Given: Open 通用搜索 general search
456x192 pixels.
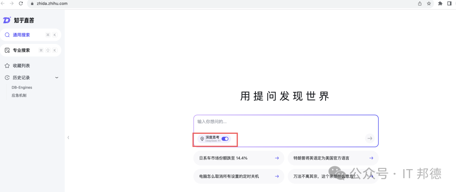Looking at the screenshot, I should pos(30,35).
